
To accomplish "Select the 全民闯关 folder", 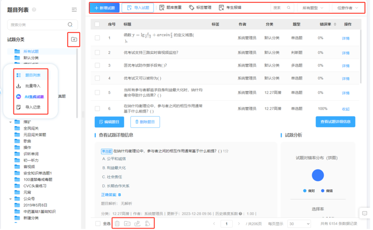I will coord(31,128).
